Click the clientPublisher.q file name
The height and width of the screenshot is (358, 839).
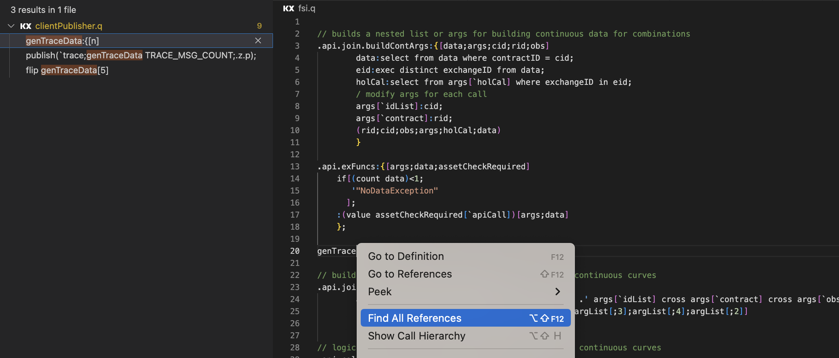pyautogui.click(x=69, y=26)
